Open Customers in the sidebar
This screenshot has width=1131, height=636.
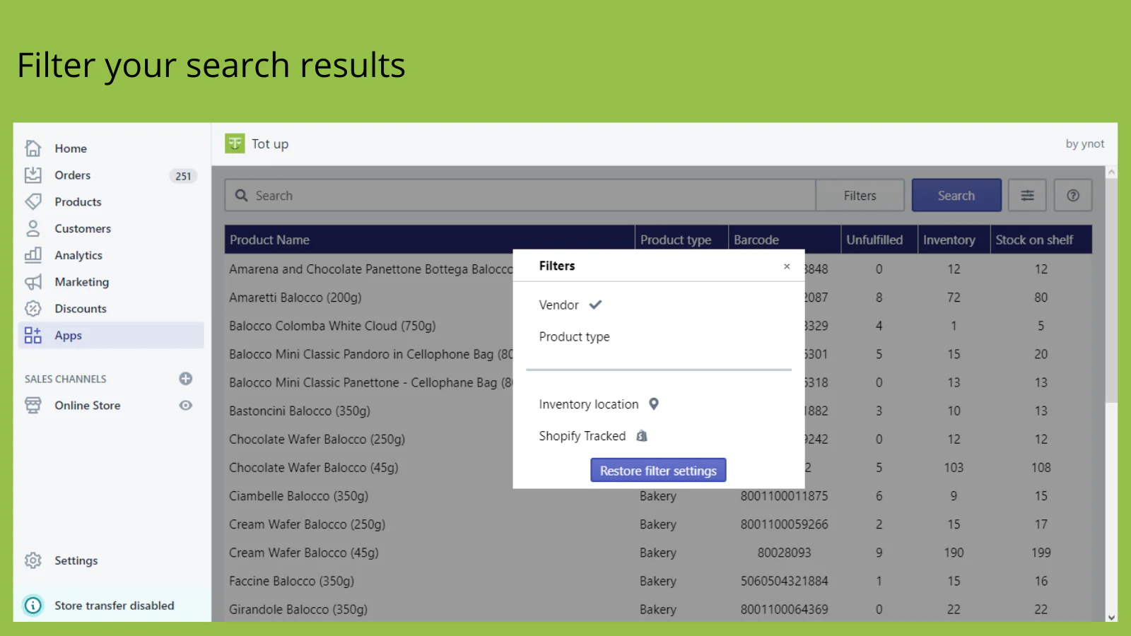point(83,229)
